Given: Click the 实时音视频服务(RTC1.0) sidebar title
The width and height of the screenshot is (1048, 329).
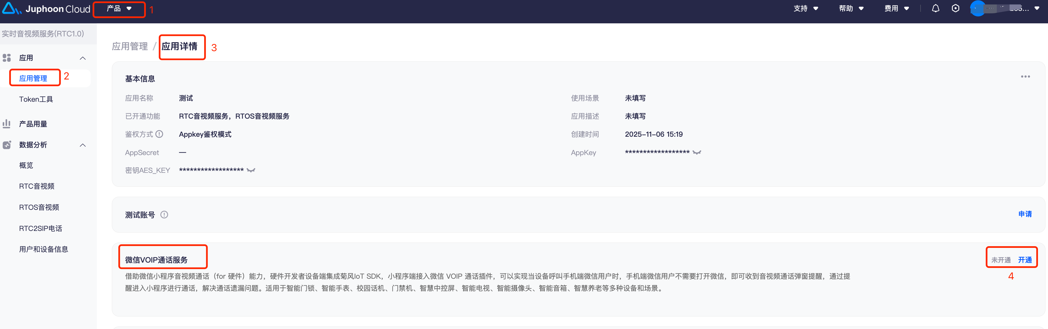Looking at the screenshot, I should click(x=43, y=34).
